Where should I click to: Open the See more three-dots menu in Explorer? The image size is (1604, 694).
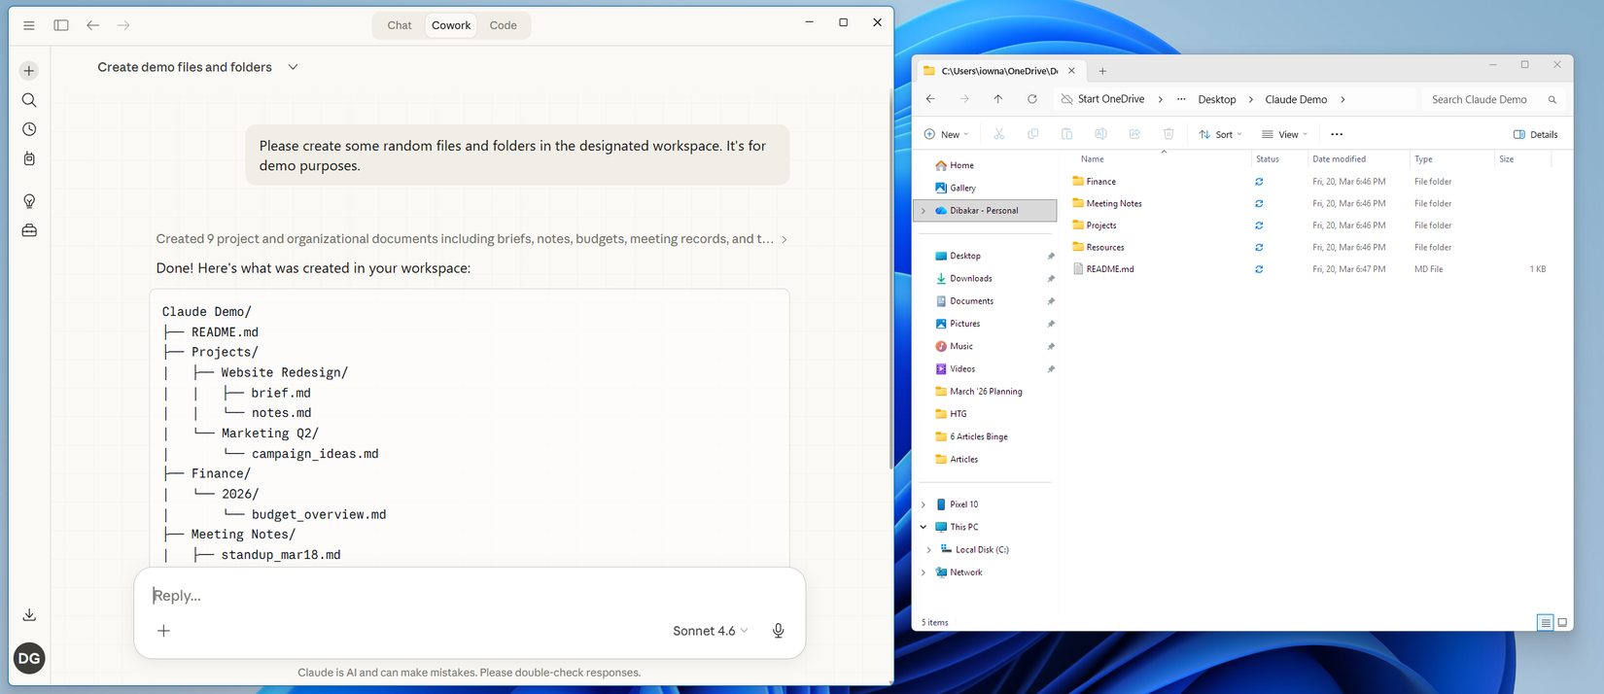coord(1337,134)
